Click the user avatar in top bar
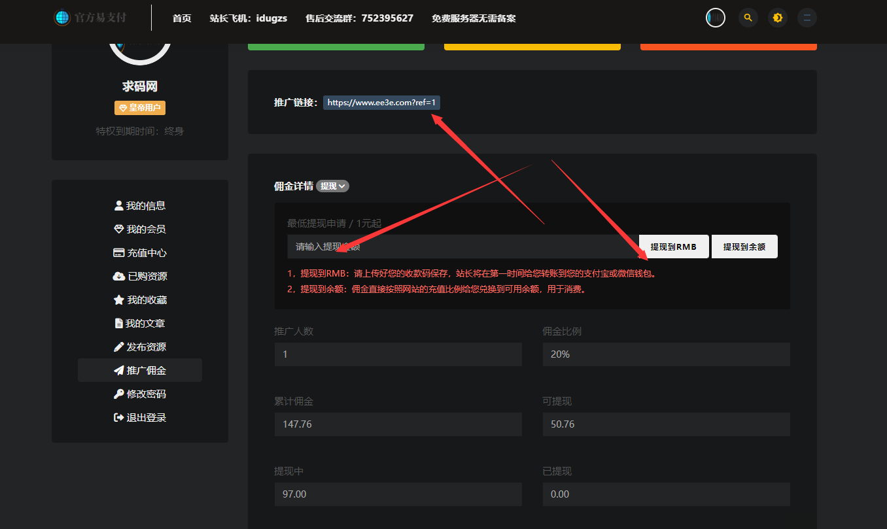 (x=716, y=18)
